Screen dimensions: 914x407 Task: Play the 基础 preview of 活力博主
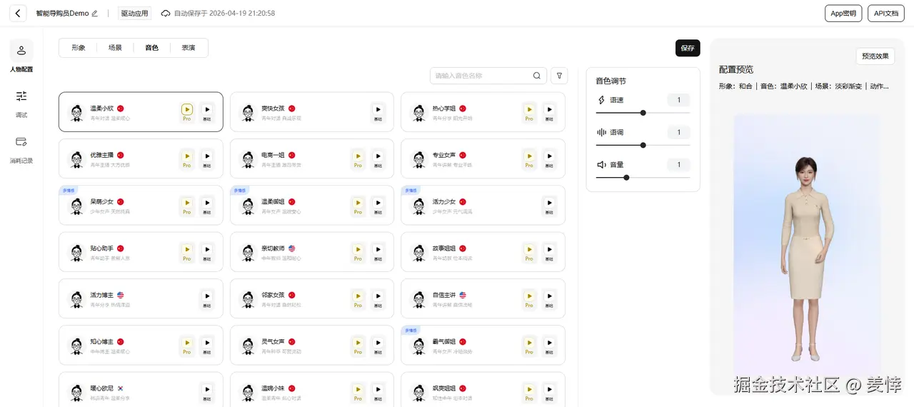(206, 296)
